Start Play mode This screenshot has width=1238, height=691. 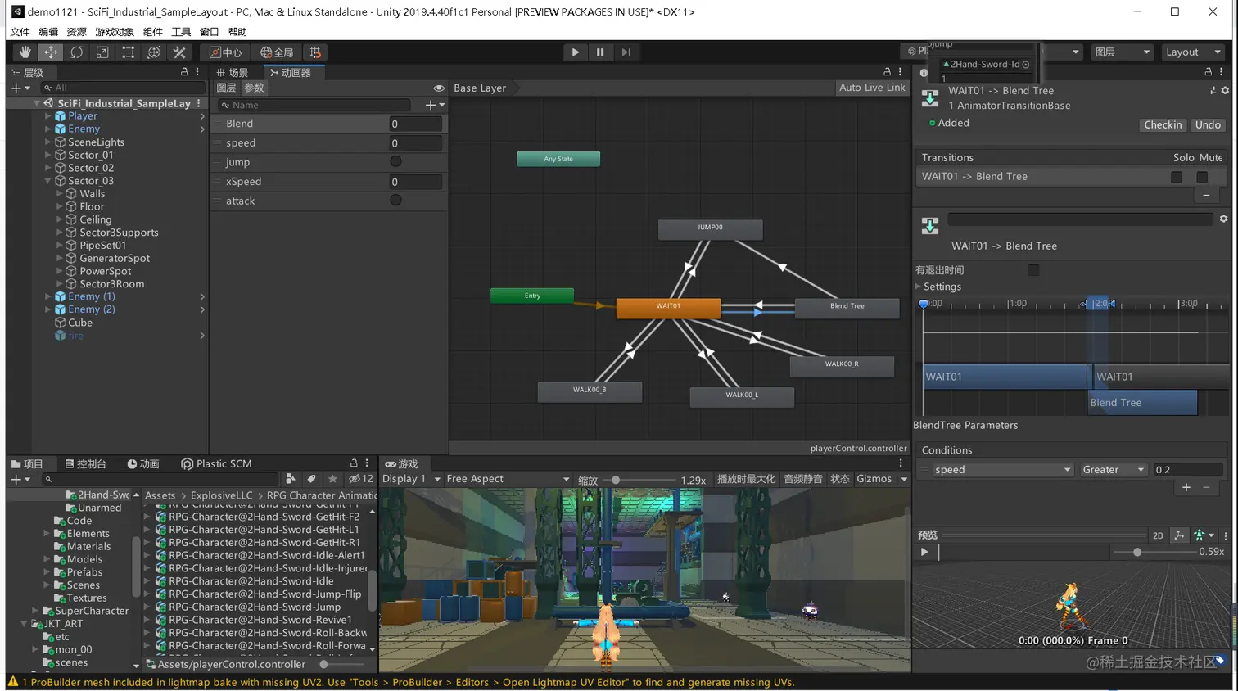[576, 52]
